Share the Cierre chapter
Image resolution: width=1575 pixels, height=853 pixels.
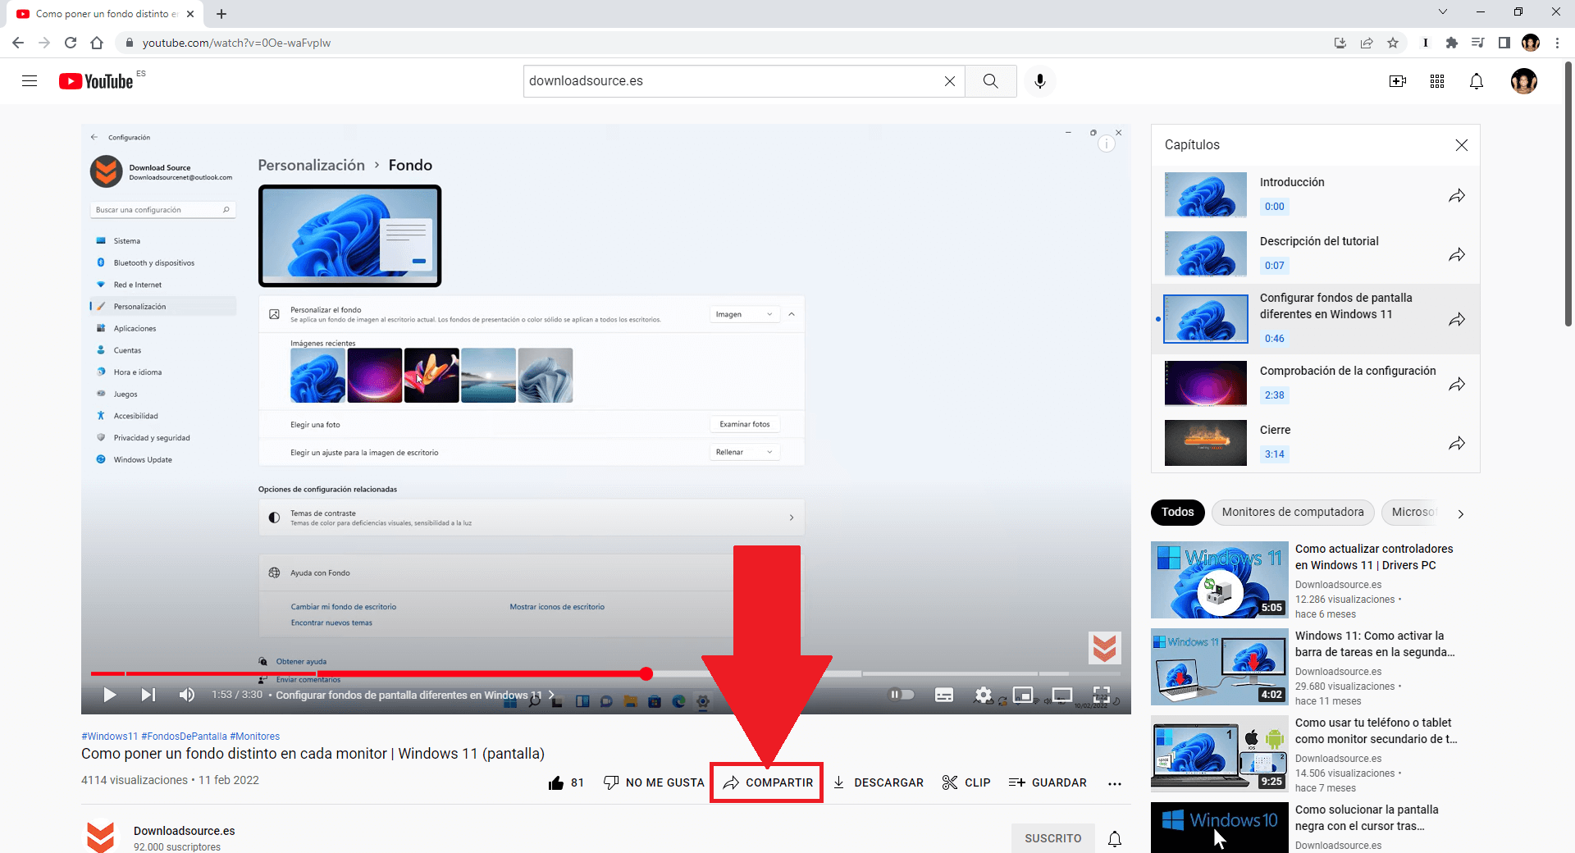point(1457,443)
